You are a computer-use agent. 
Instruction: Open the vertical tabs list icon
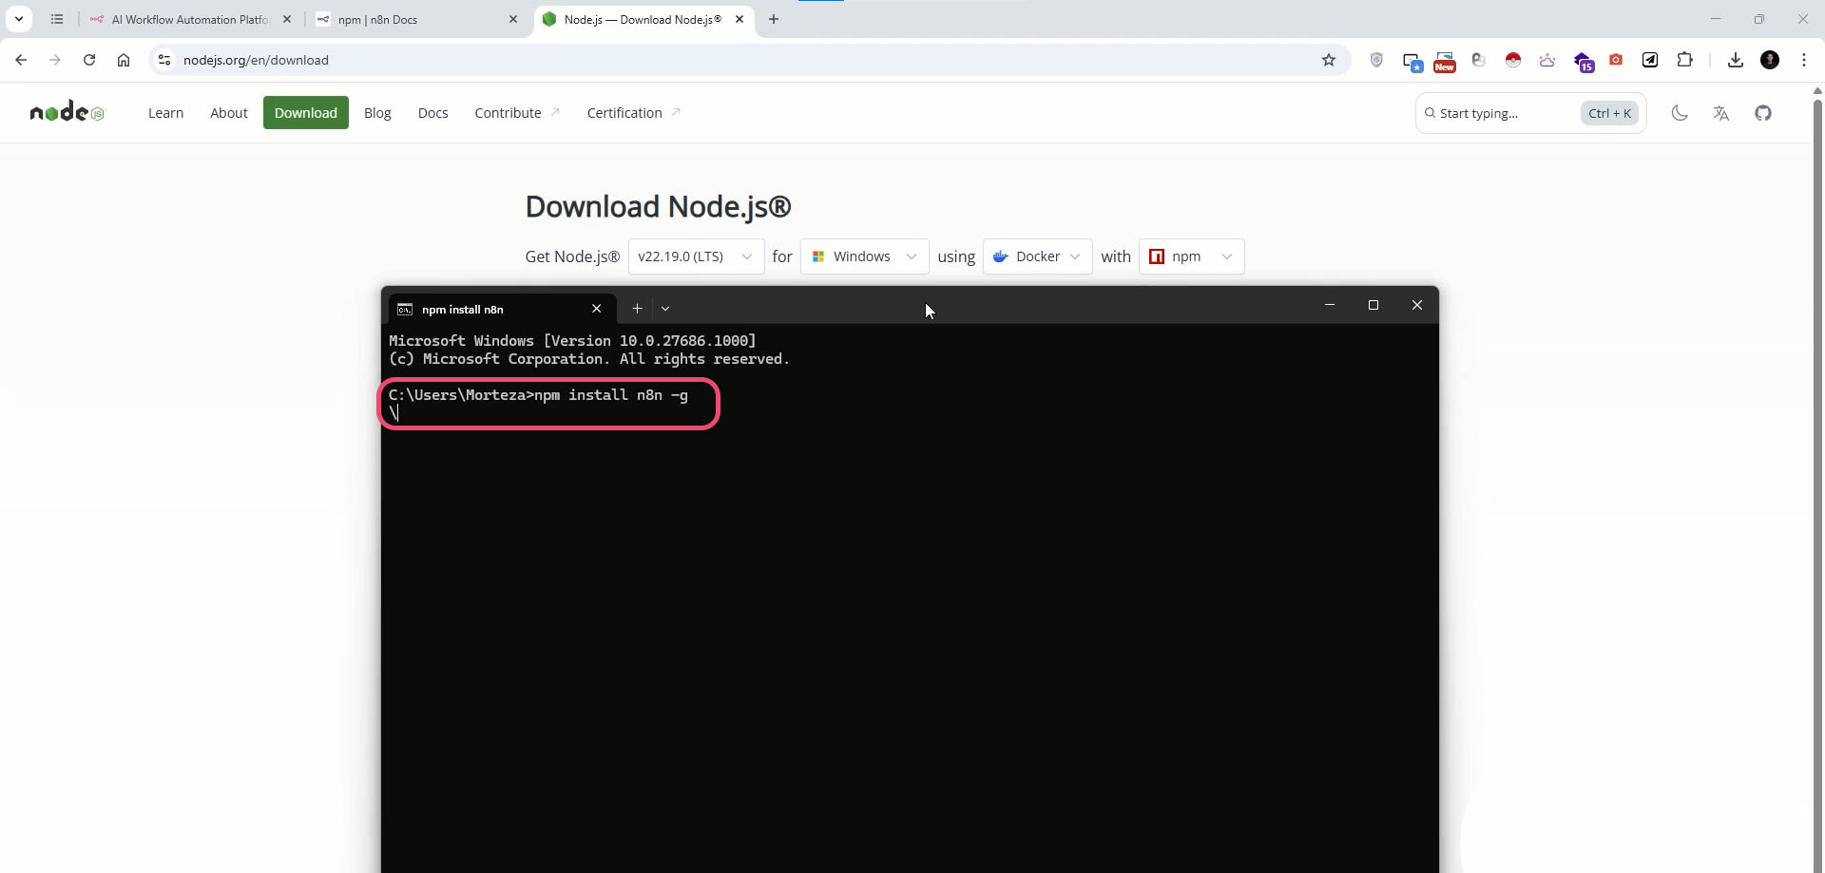pyautogui.click(x=57, y=19)
